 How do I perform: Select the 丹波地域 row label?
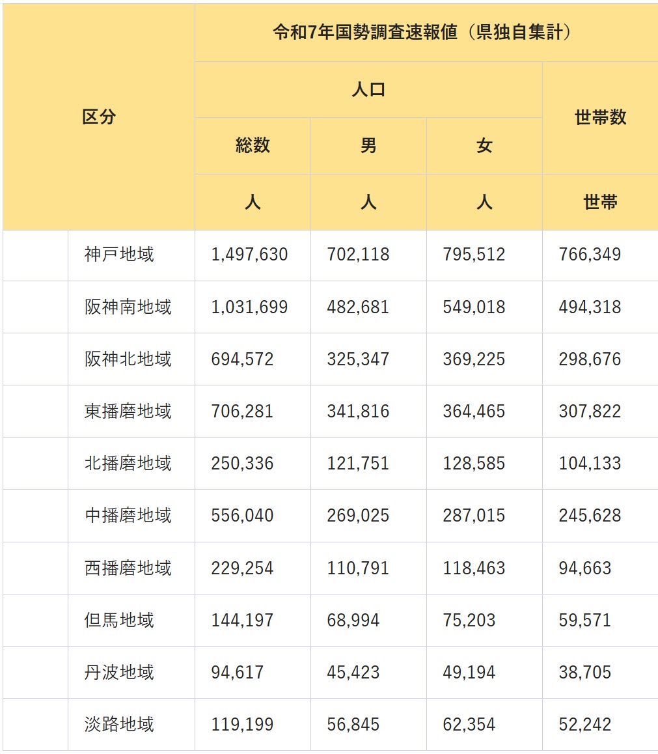point(119,672)
